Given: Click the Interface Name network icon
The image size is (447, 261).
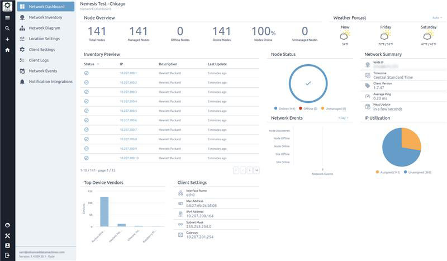Looking at the screenshot, I should pyautogui.click(x=180, y=193).
